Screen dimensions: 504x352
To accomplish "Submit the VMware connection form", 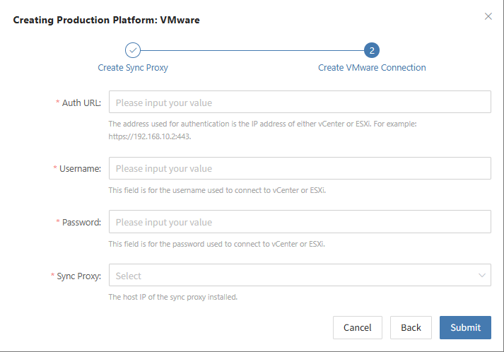I will tap(465, 327).
